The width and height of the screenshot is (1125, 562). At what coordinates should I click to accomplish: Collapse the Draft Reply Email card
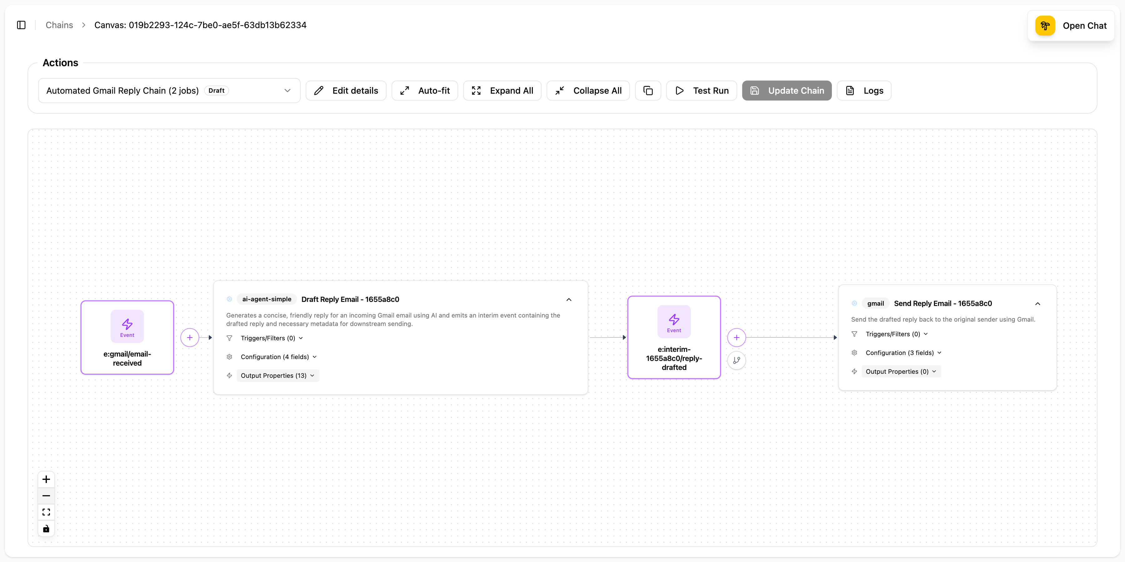point(569,299)
